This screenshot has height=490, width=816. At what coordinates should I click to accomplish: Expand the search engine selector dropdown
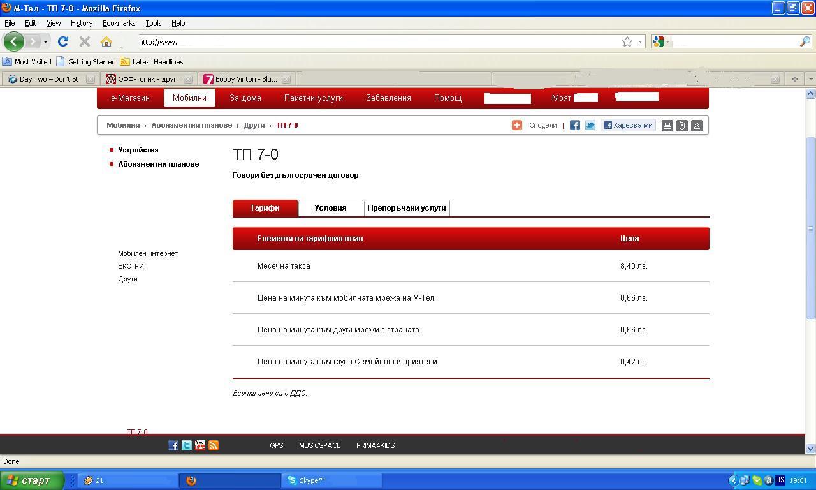(x=661, y=41)
